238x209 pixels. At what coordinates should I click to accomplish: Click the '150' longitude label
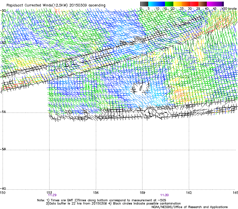(x=3, y=193)
